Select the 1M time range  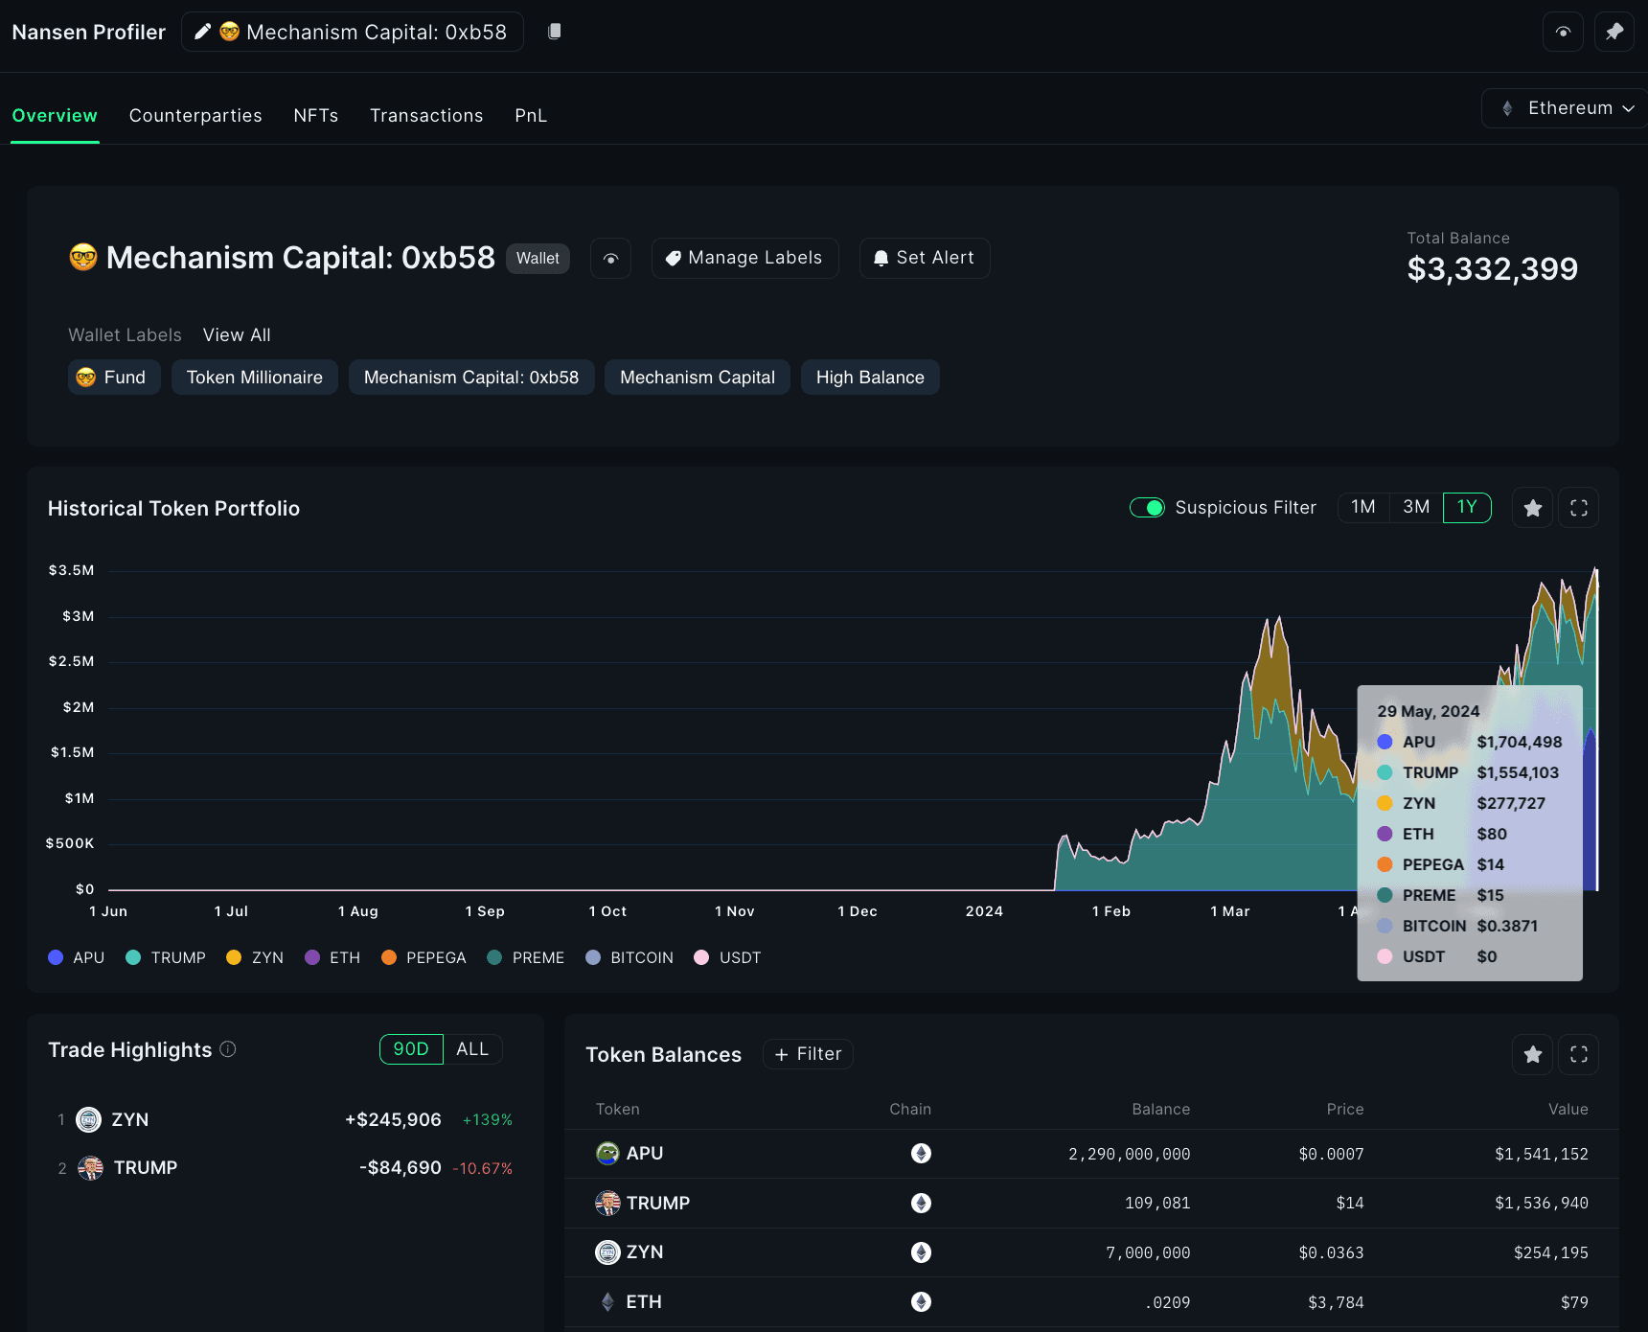(1362, 507)
